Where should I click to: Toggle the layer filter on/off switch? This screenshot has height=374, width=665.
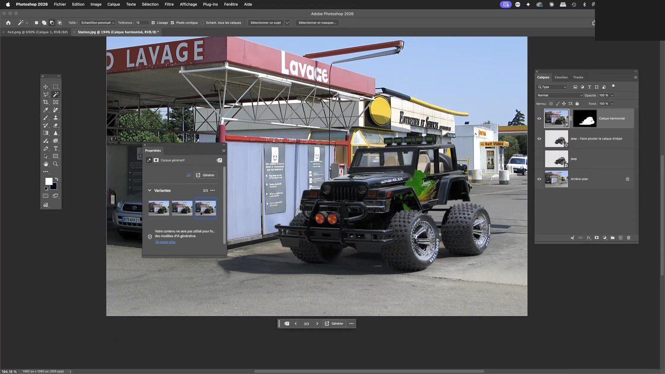click(x=613, y=86)
